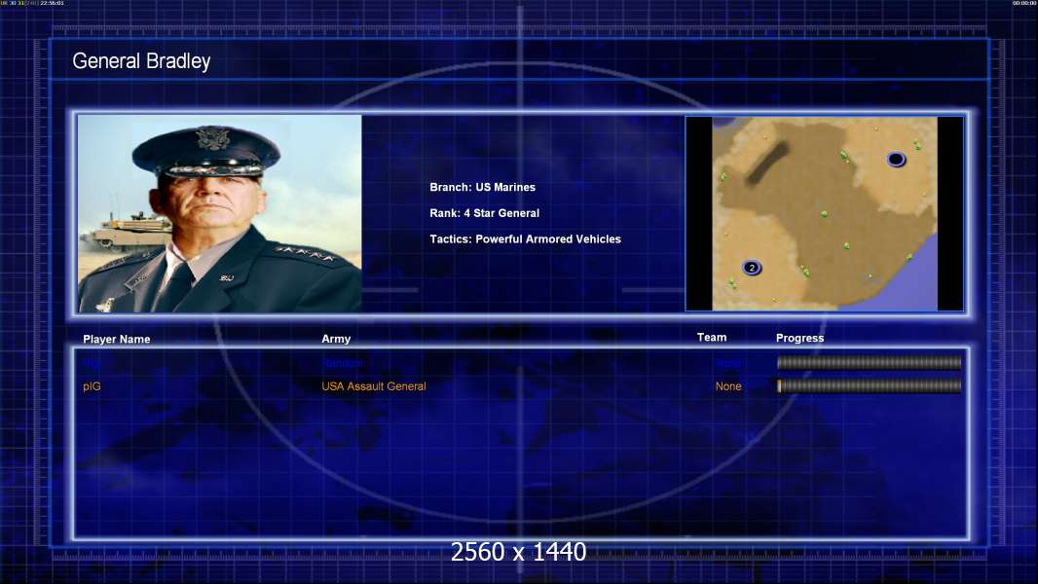Click the 22:56:01 clock readout
This screenshot has height=584, width=1038.
[x=52, y=3]
